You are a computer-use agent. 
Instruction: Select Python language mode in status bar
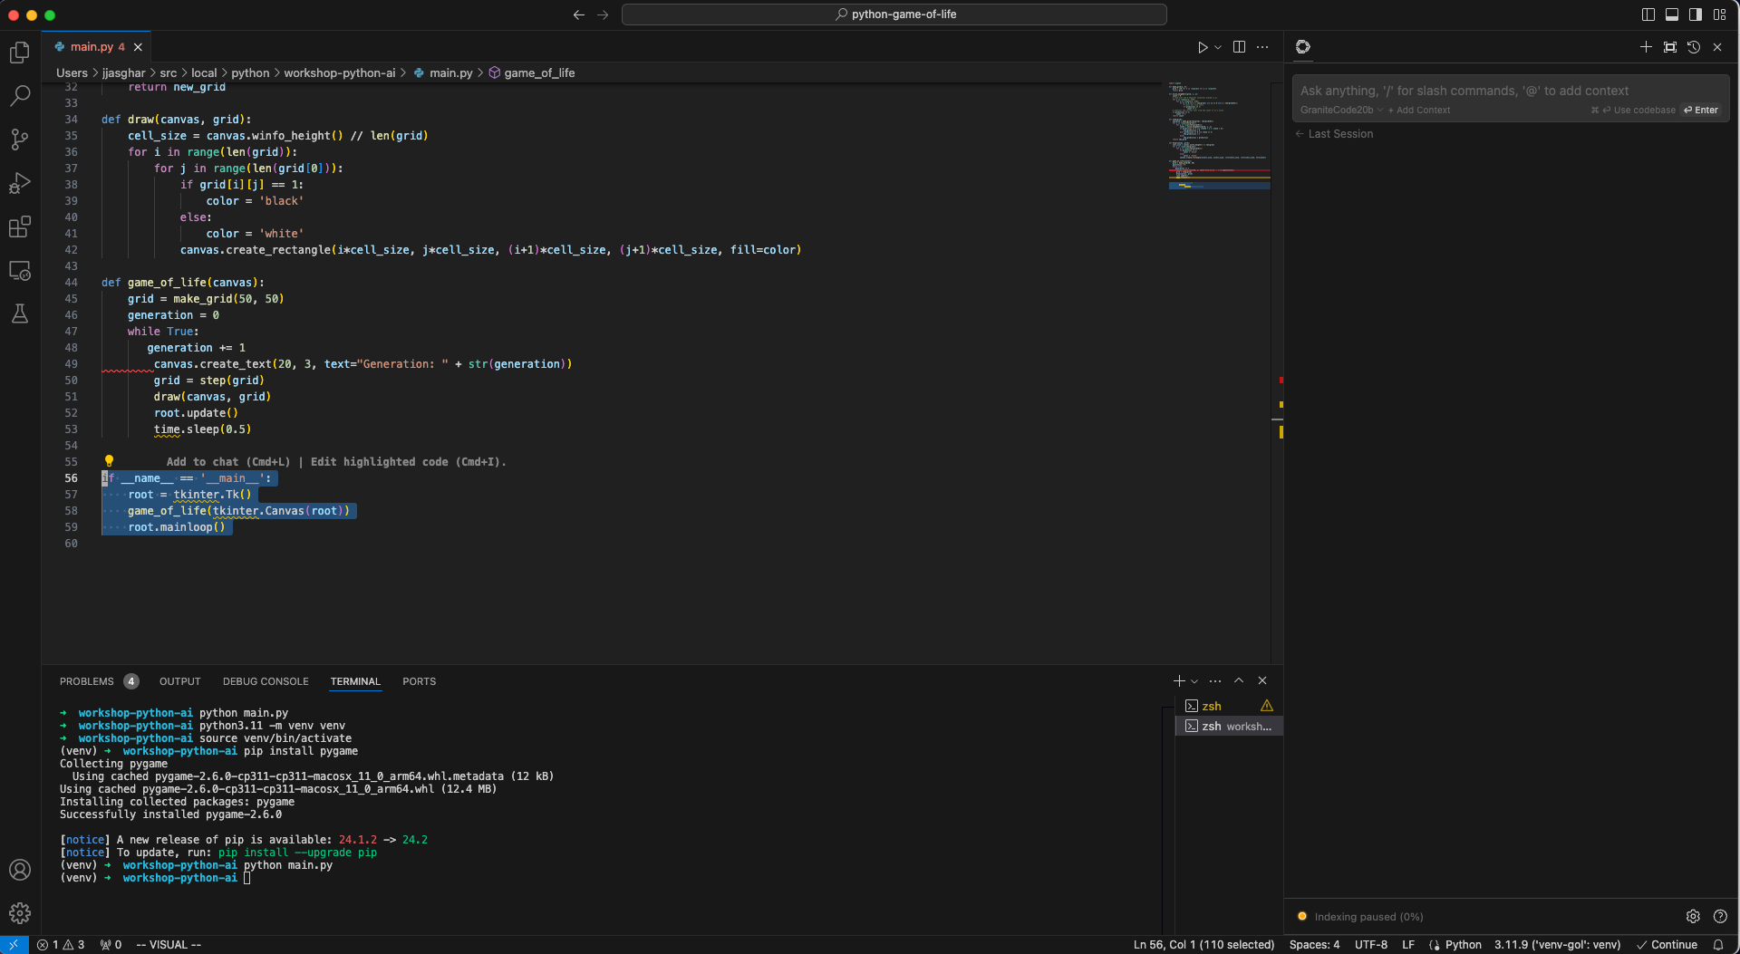click(x=1463, y=944)
